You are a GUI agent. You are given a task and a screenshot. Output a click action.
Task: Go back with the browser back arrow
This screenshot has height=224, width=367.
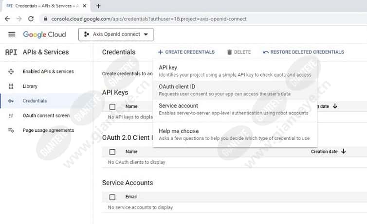(7, 19)
